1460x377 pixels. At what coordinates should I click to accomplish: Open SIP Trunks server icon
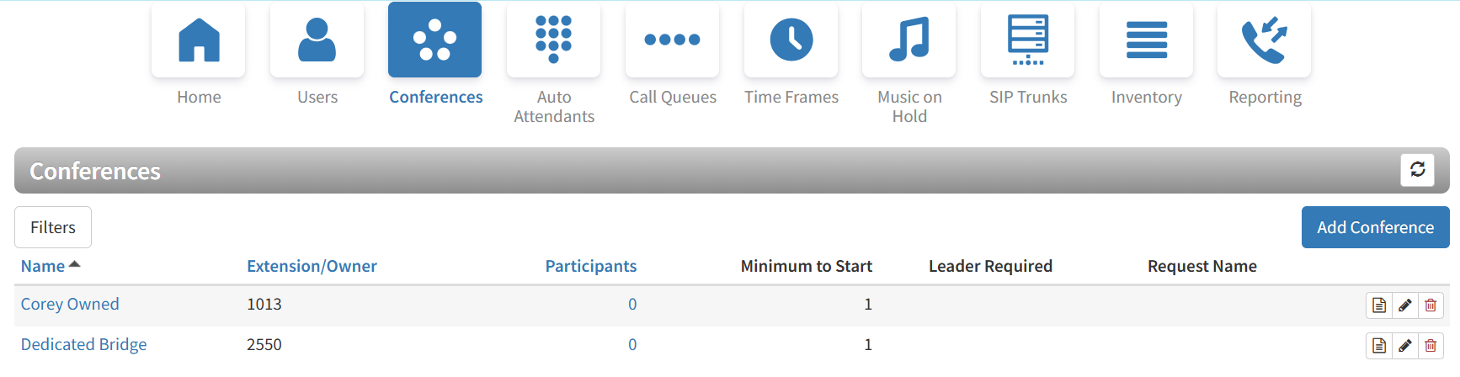1027,40
